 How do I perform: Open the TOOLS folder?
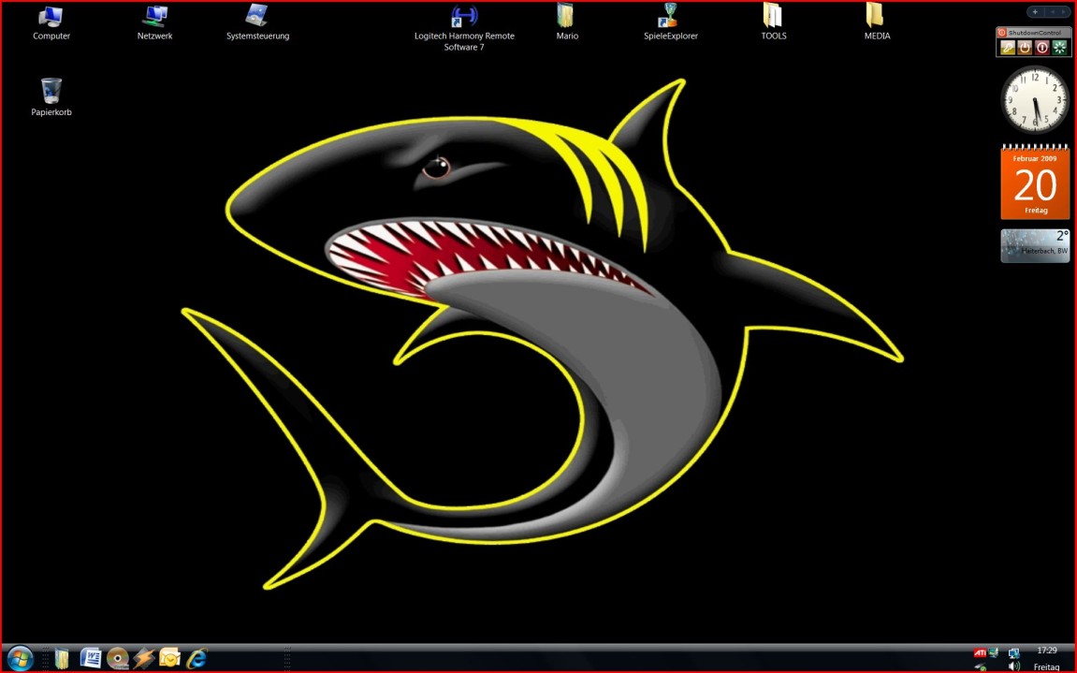[773, 17]
